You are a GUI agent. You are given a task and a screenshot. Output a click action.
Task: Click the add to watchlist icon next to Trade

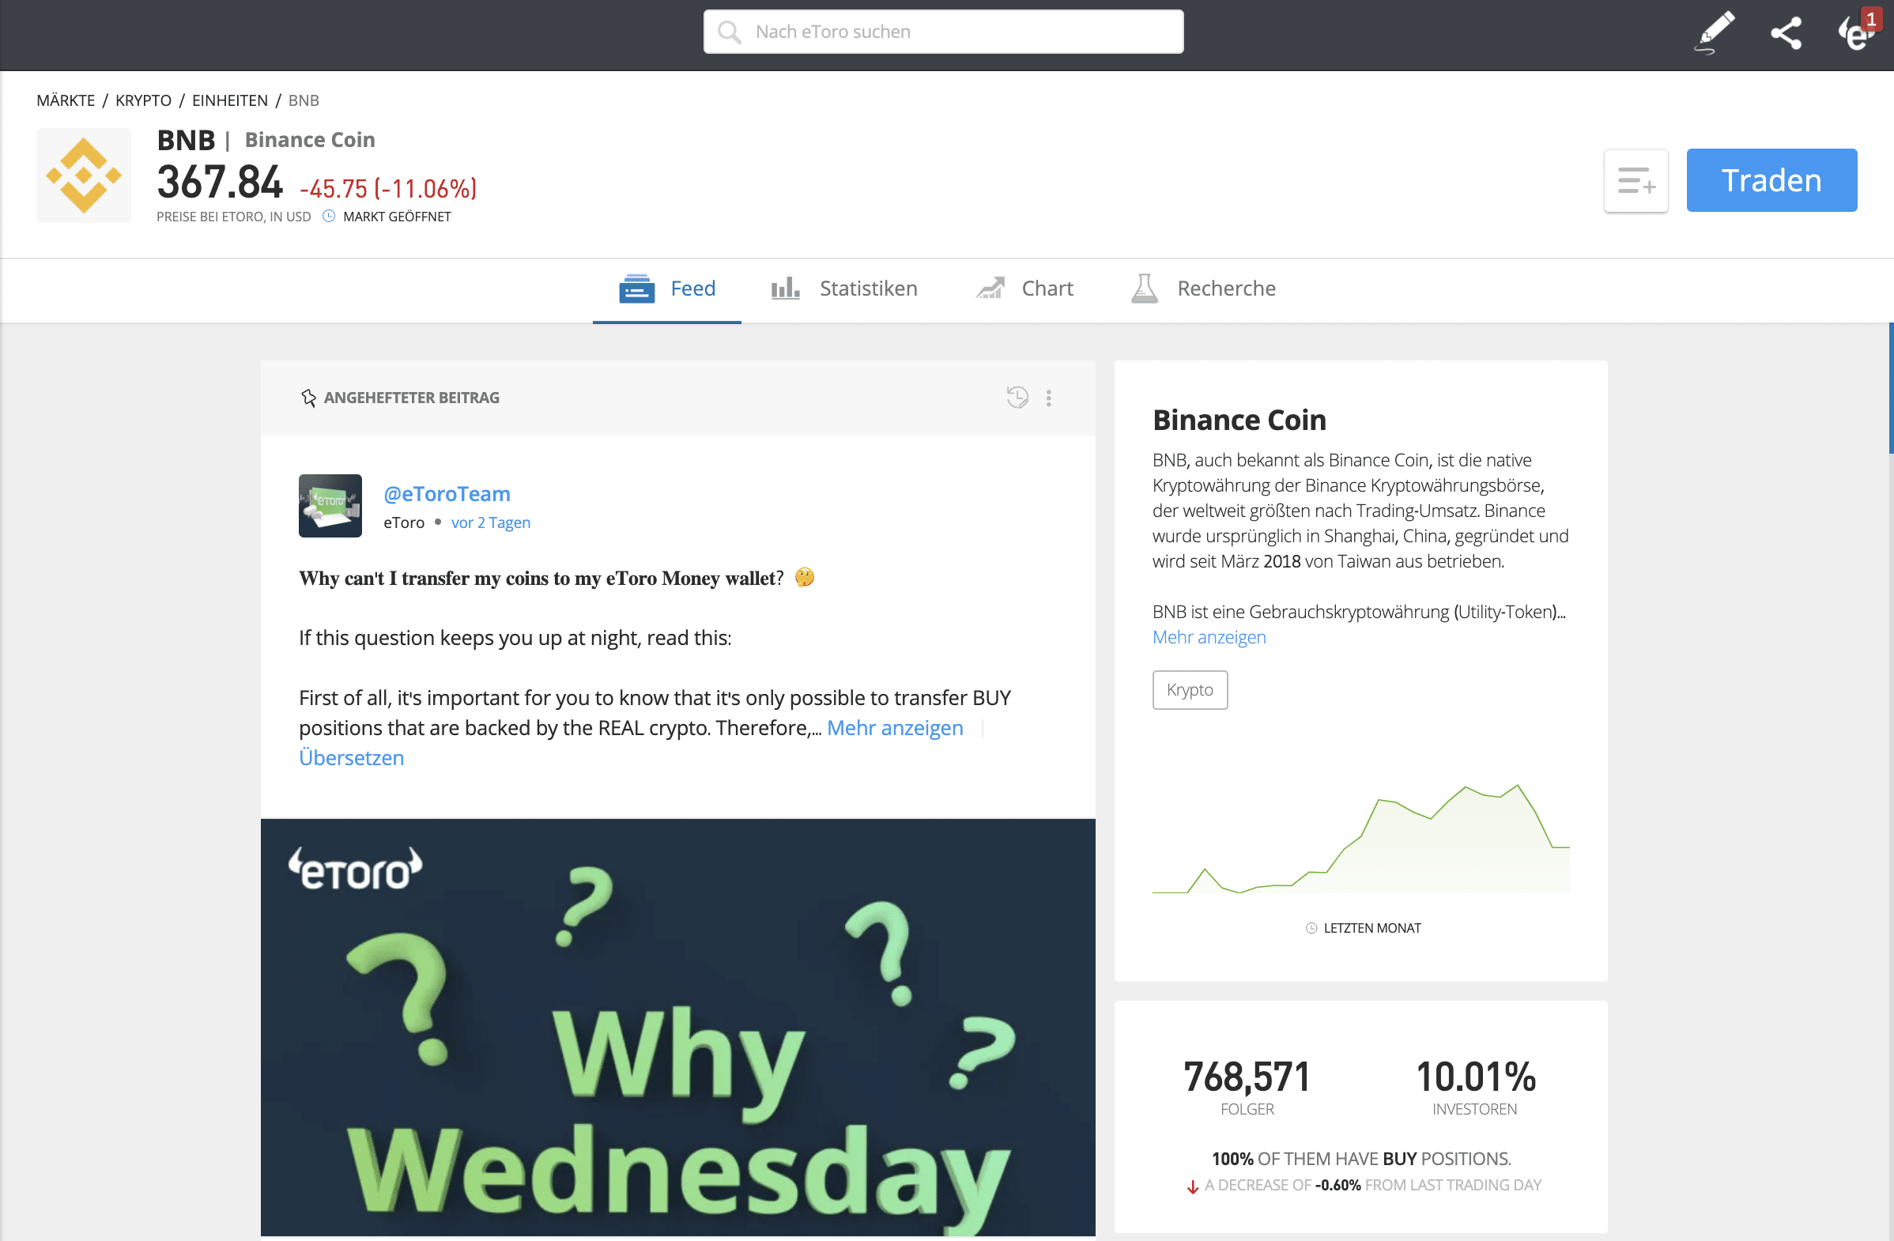click(x=1638, y=180)
